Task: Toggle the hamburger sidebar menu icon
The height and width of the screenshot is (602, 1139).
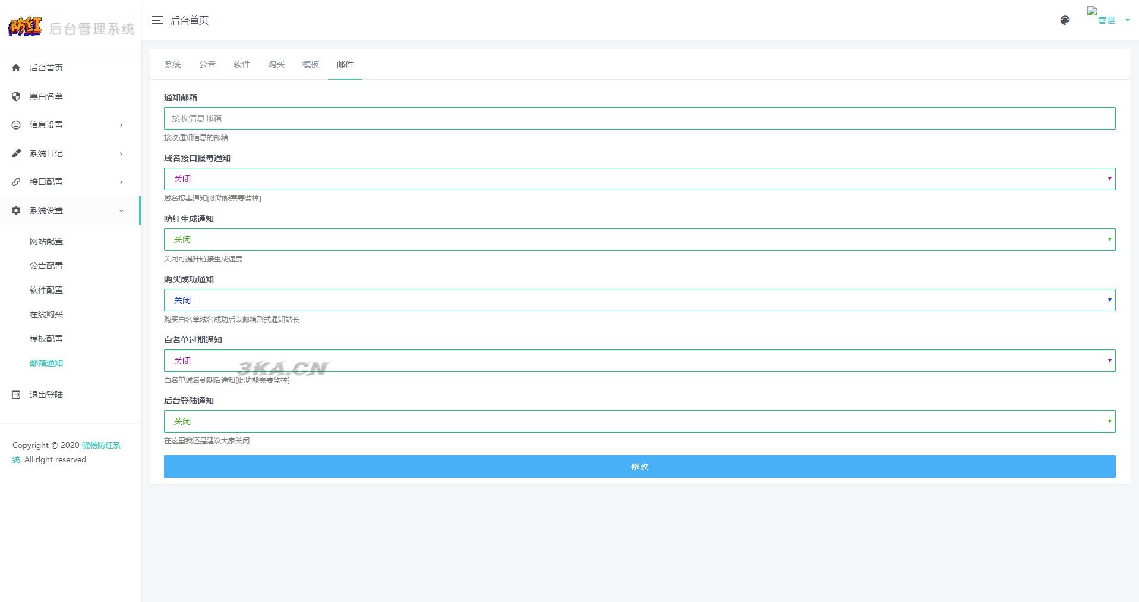Action: pyautogui.click(x=157, y=20)
